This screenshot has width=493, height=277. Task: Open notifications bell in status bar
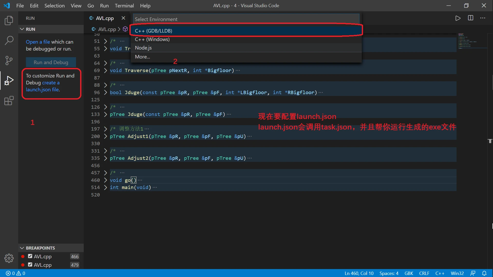click(x=484, y=273)
